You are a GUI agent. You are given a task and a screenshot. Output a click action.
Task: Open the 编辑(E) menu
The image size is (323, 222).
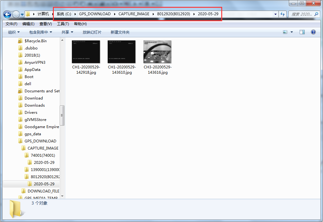28,24
